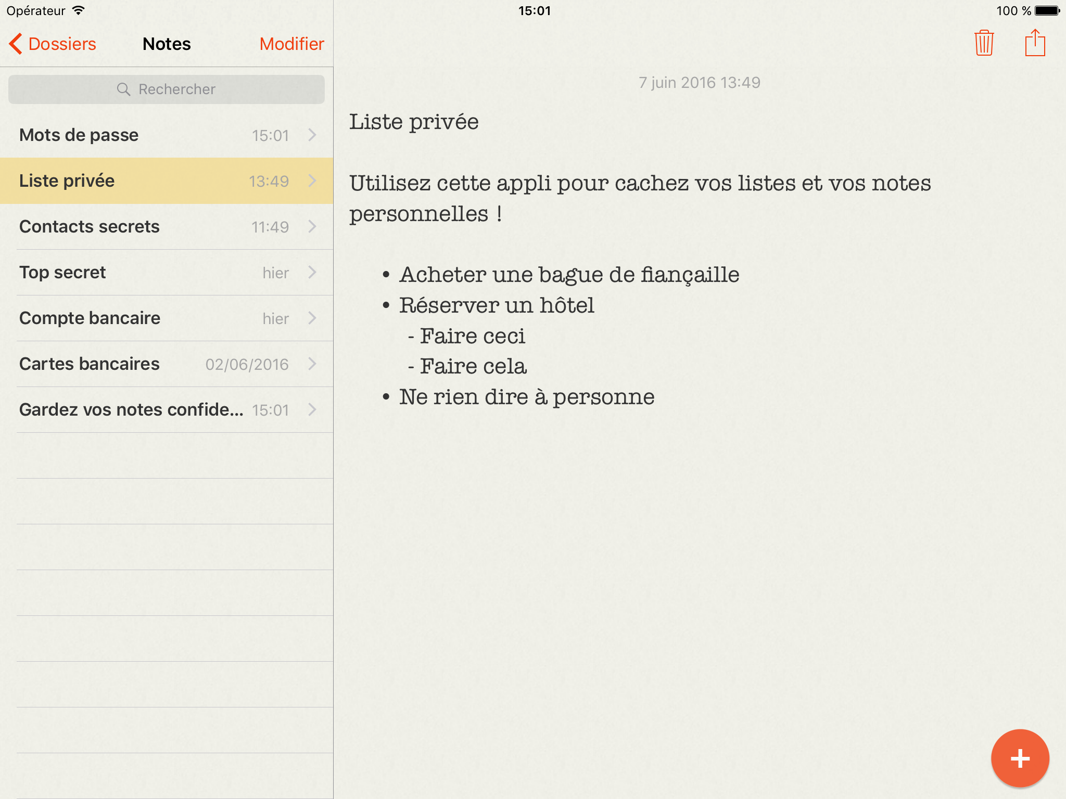Viewport: 1066px width, 799px height.
Task: Tap the Wi-Fi status icon
Action: point(79,10)
